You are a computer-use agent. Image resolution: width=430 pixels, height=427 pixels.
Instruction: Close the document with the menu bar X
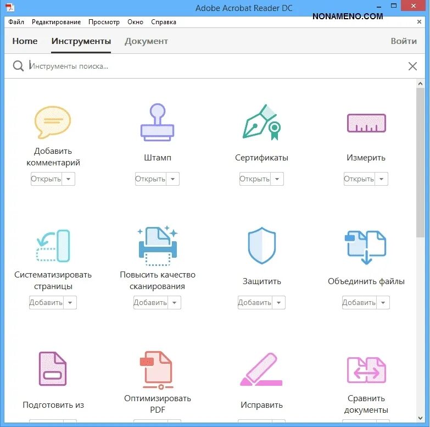pyautogui.click(x=419, y=21)
